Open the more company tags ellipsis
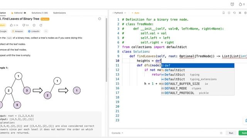 tap(46, 31)
